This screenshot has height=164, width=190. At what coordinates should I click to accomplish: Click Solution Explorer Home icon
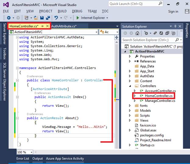tap(138, 33)
